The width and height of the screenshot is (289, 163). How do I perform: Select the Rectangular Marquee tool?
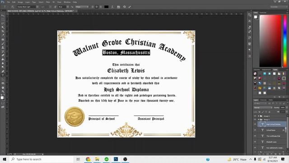point(3,19)
